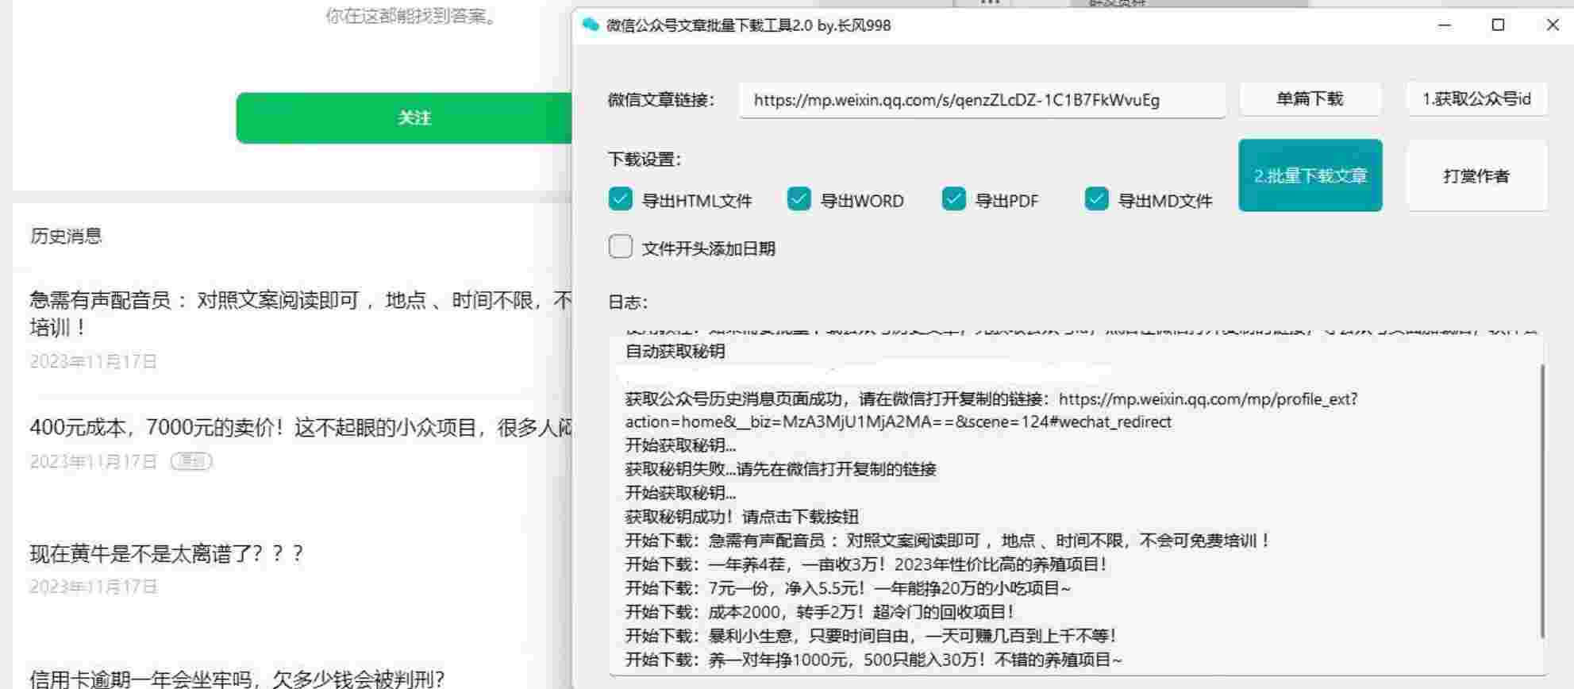
Task: Click the downloader window title 微信公众号文章批量下载工具2.0
Action: [x=749, y=25]
